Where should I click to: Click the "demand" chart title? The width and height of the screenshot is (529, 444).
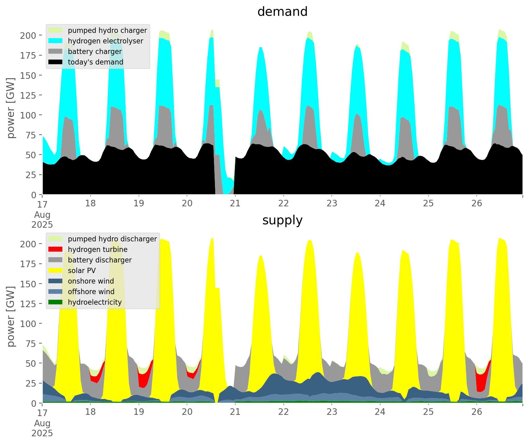282,12
